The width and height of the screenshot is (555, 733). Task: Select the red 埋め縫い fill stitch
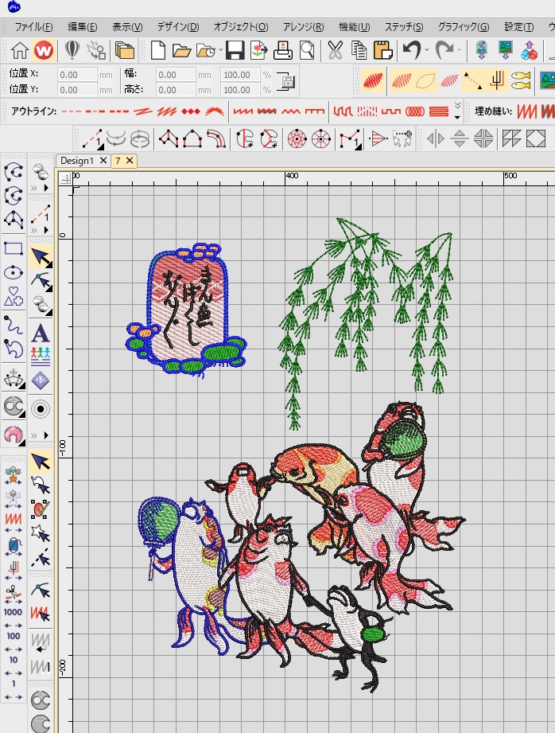527,111
